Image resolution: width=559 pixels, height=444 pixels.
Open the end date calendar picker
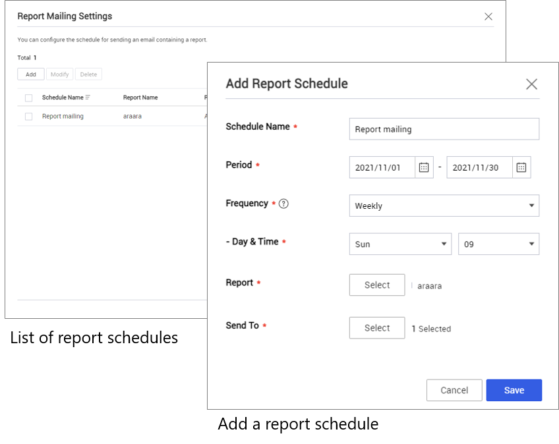tap(521, 167)
